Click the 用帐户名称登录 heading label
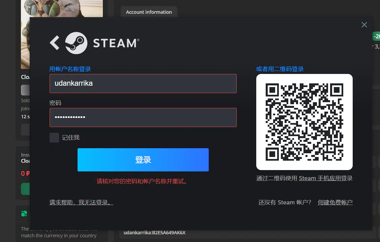The height and width of the screenshot is (242, 380). tap(70, 69)
